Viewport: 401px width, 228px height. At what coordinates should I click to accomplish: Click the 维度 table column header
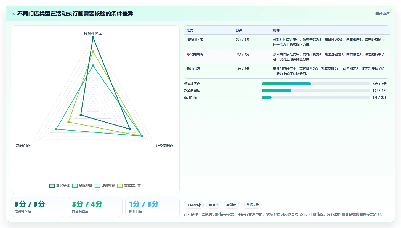point(190,30)
